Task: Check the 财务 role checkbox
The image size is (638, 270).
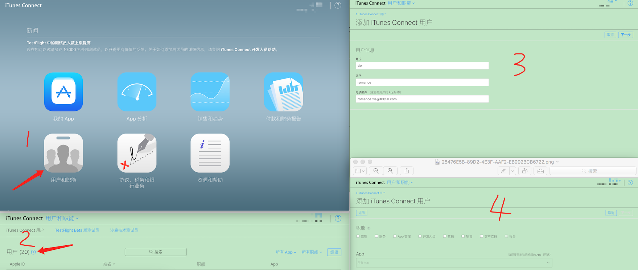Action: pos(376,236)
